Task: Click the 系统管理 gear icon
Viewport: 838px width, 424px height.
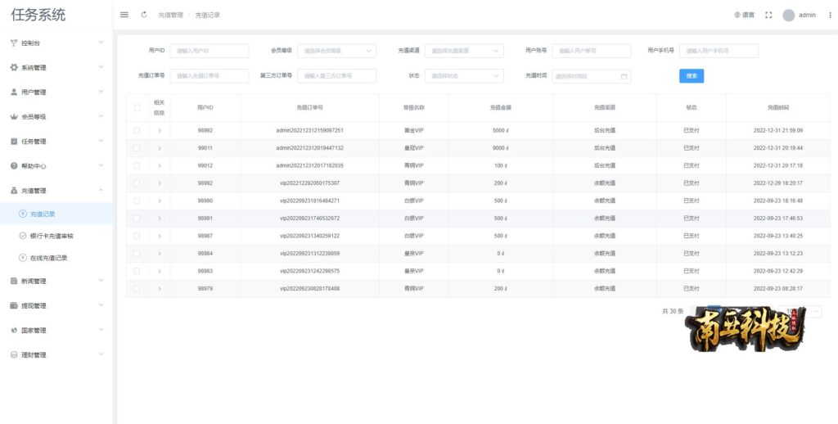Action: [14, 67]
